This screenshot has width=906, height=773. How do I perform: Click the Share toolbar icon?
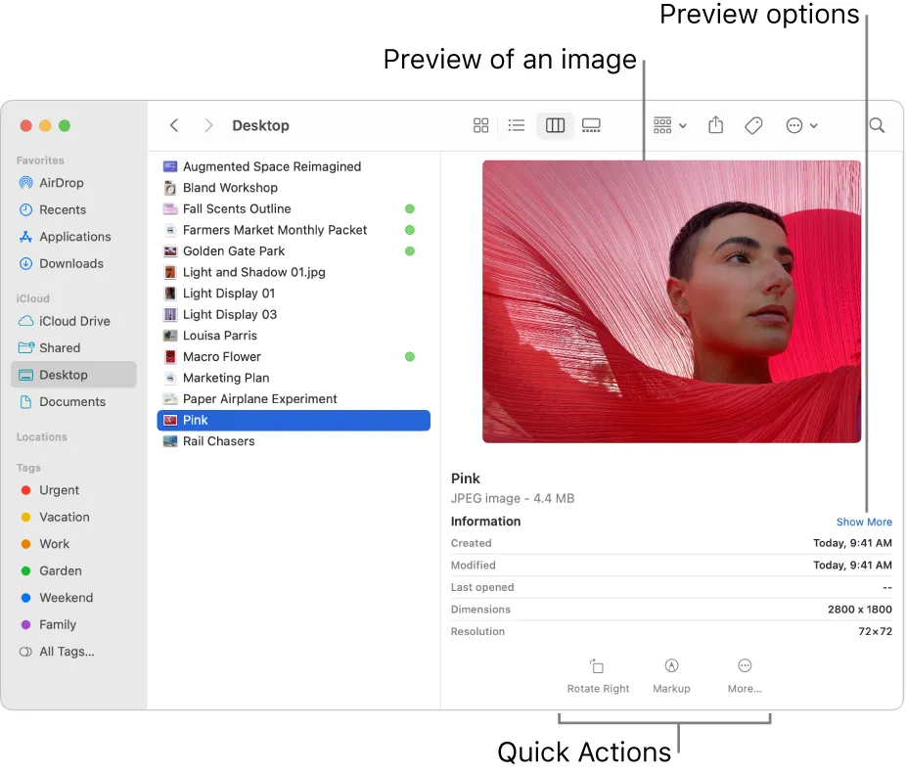click(x=715, y=125)
